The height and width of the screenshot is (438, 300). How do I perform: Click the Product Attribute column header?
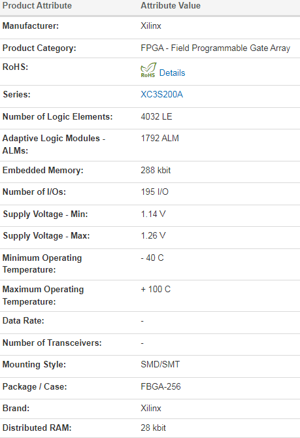[x=37, y=6]
